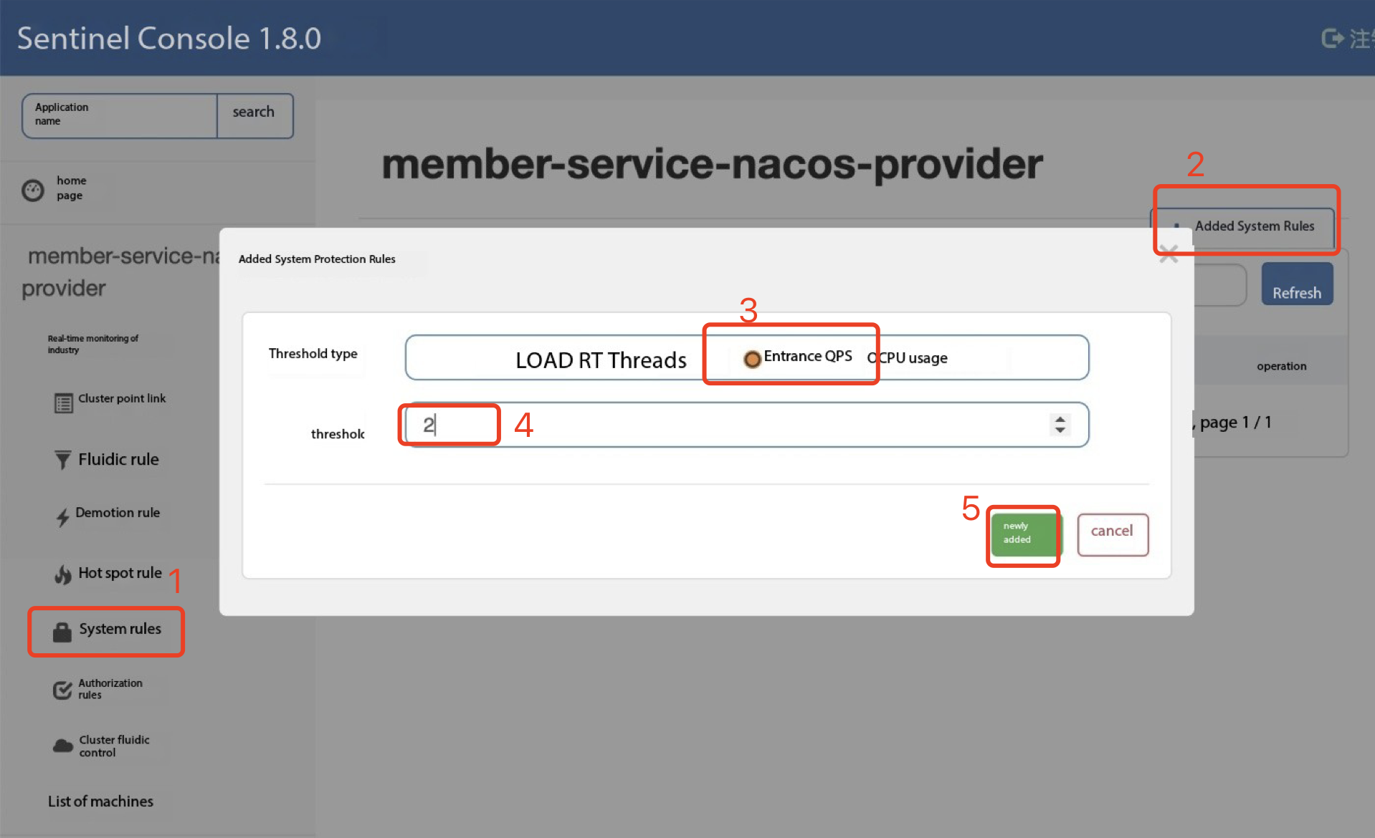Open the Hot spot rule menu item
1375x838 pixels.
pyautogui.click(x=108, y=574)
